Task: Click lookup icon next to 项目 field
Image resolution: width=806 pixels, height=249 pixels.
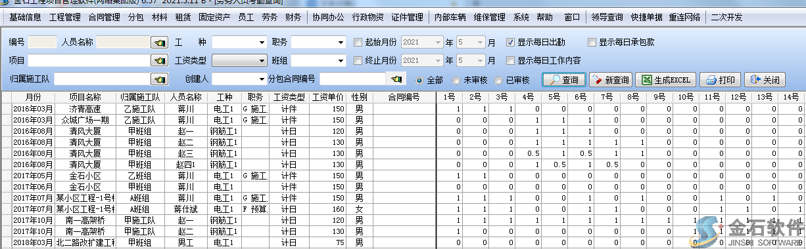Action: (159, 61)
